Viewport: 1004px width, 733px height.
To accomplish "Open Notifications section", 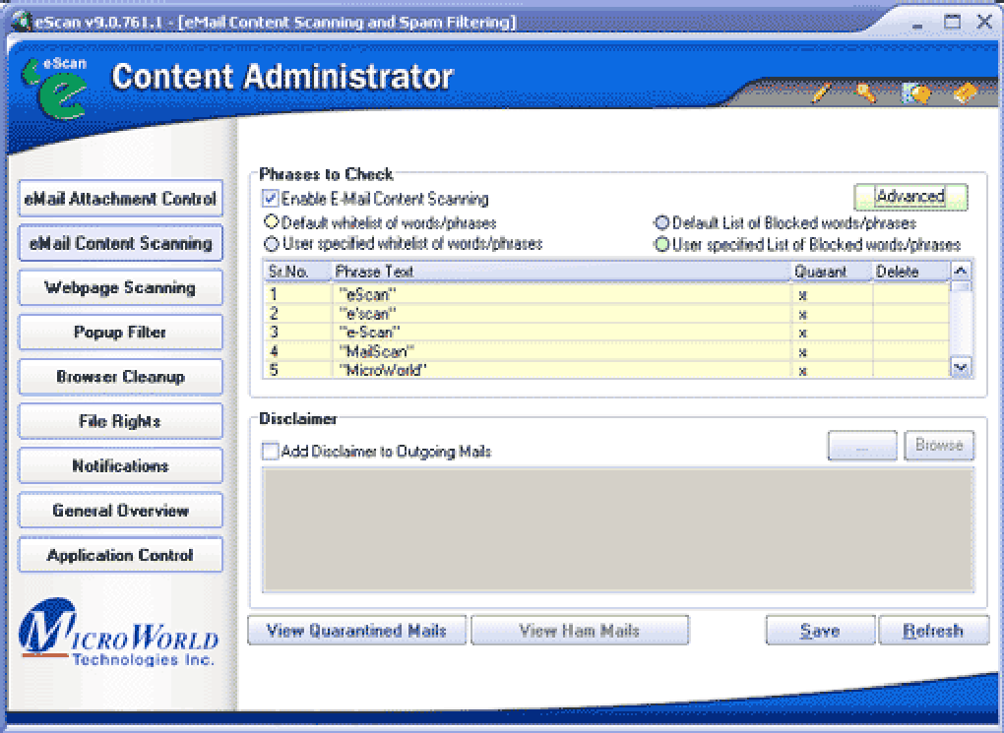I will (x=120, y=465).
